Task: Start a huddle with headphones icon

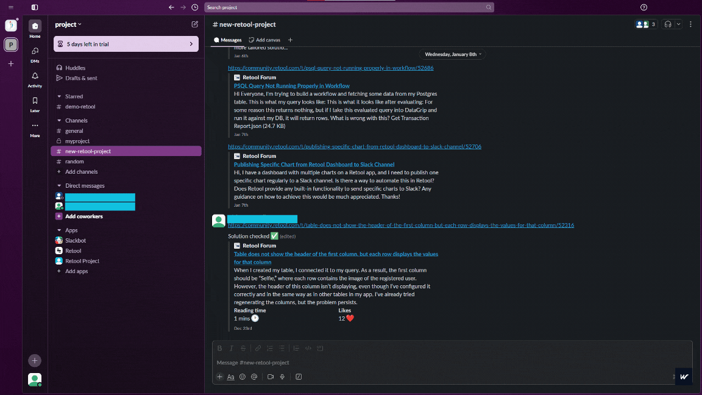Action: (668, 24)
